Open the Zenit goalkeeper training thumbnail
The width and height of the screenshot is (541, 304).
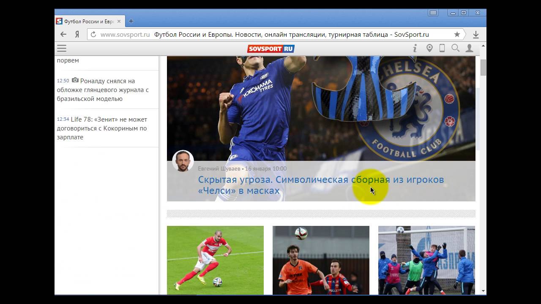[426, 260]
